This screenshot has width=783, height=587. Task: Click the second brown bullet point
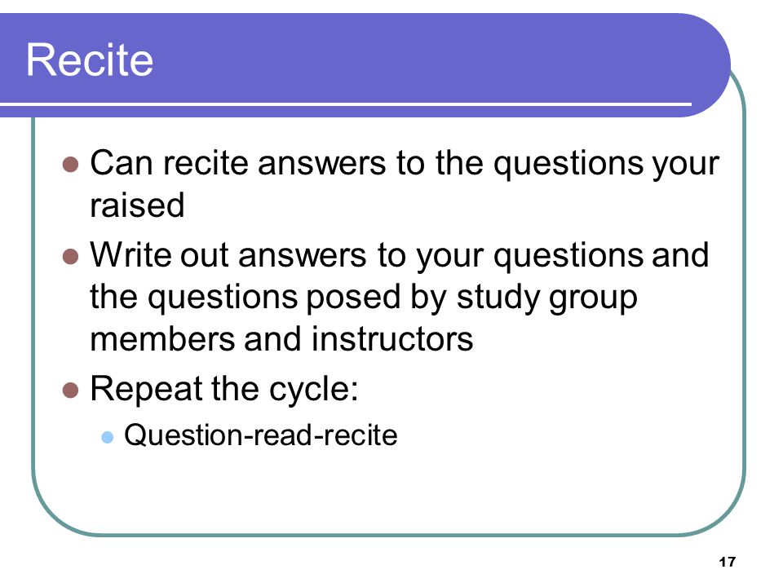tap(71, 257)
